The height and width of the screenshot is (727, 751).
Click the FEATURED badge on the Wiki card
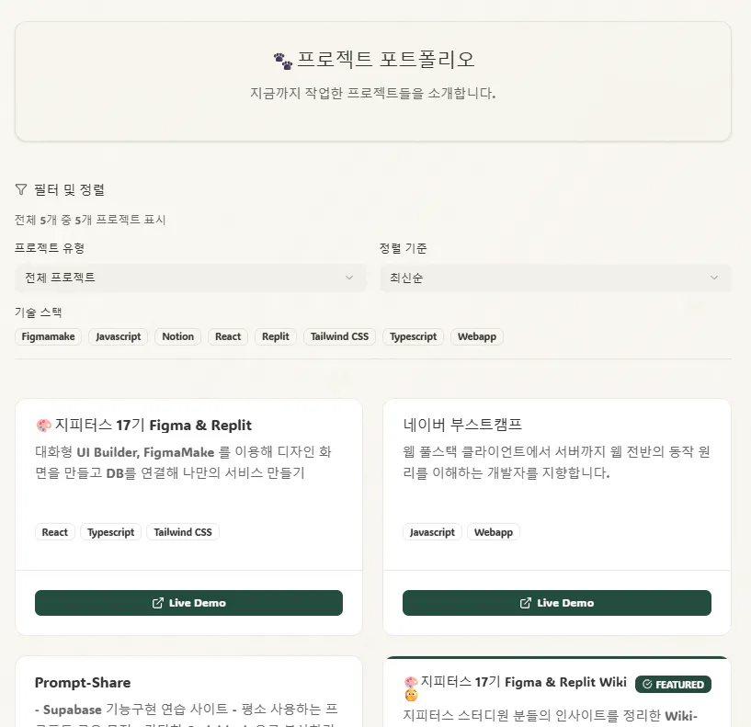click(x=673, y=684)
